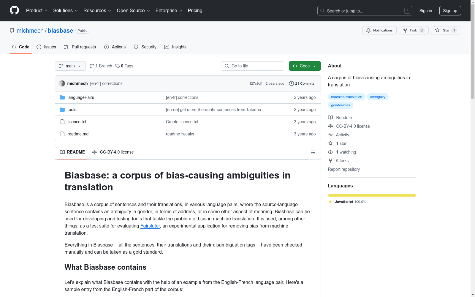Expand the Resources menu
The image size is (475, 297).
(x=97, y=11)
